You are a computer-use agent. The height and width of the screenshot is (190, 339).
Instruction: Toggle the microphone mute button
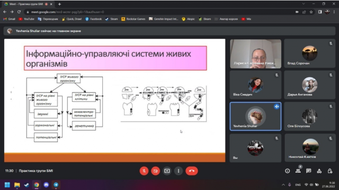point(144,171)
